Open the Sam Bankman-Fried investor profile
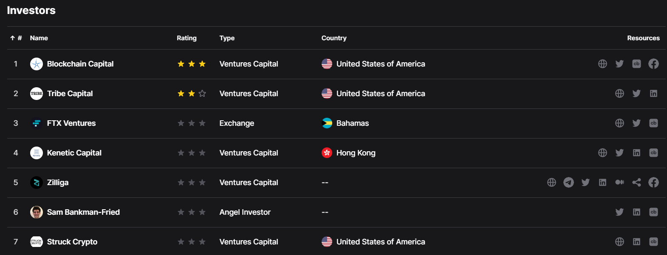The width and height of the screenshot is (667, 255). (x=83, y=212)
